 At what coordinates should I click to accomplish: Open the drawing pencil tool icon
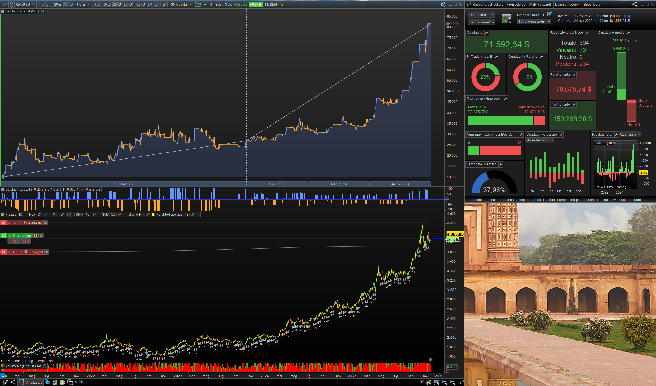pos(5,382)
